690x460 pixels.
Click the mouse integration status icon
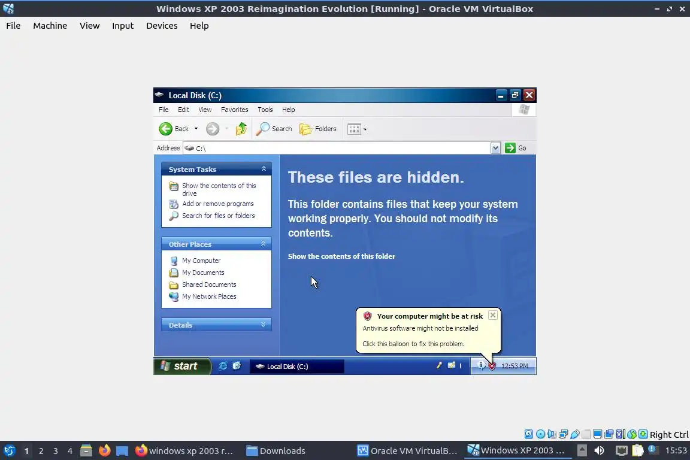click(632, 434)
